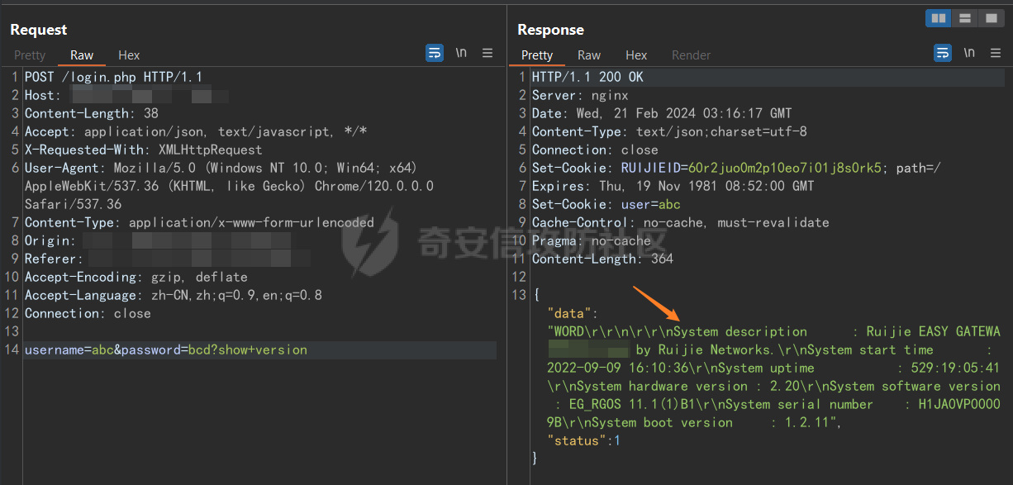Image resolution: width=1013 pixels, height=485 pixels.
Task: Select top-bottom layout view icon
Action: pos(963,17)
